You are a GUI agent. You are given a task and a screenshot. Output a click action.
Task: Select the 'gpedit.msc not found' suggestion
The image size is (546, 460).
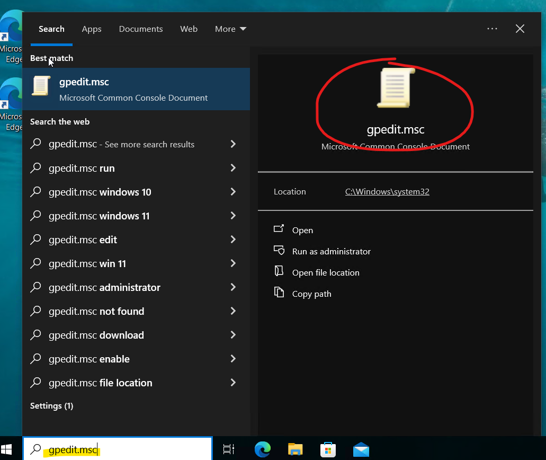click(x=136, y=311)
